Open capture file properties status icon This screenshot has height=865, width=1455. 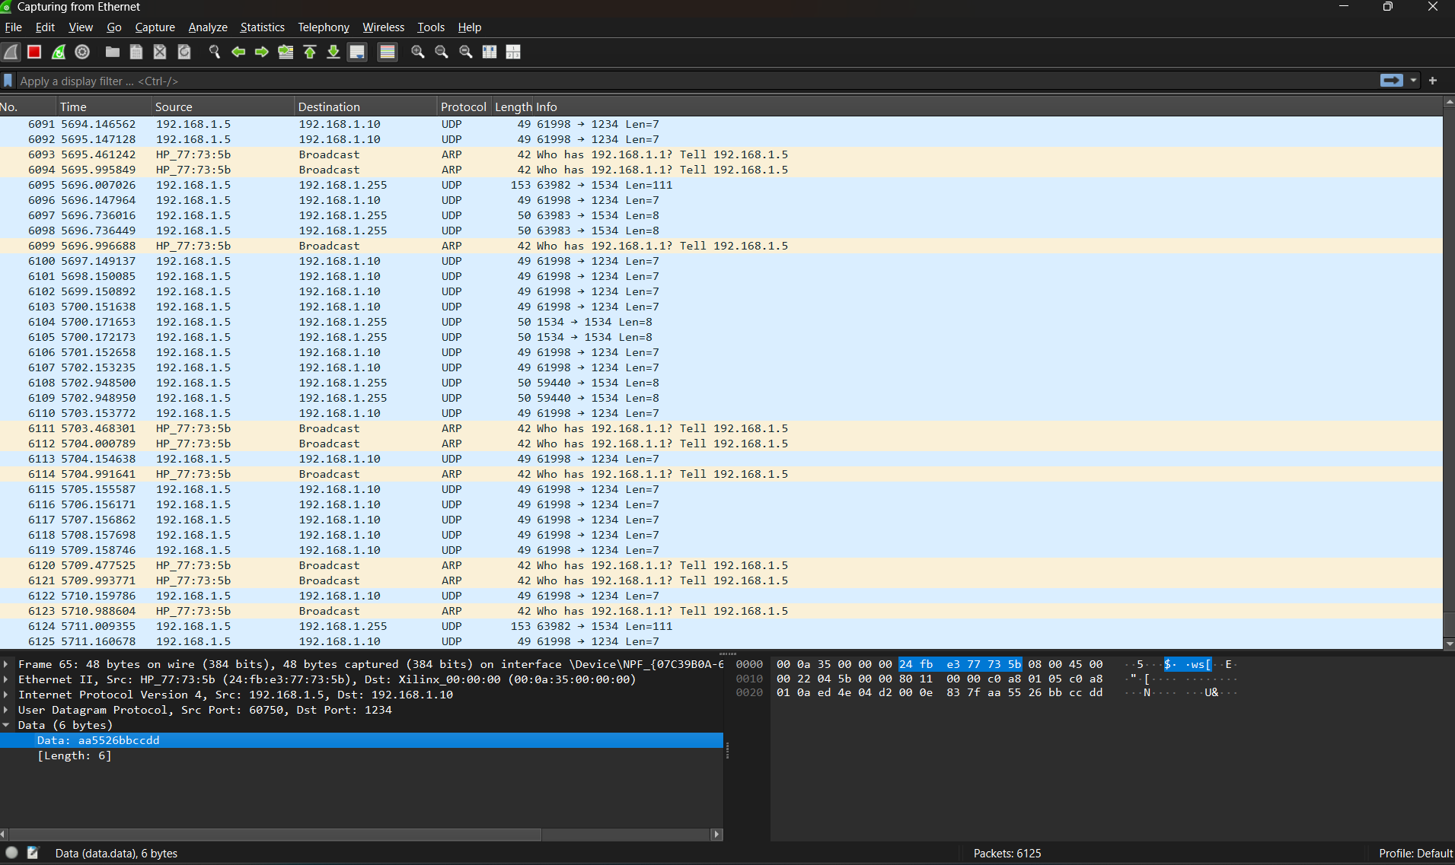(x=33, y=853)
